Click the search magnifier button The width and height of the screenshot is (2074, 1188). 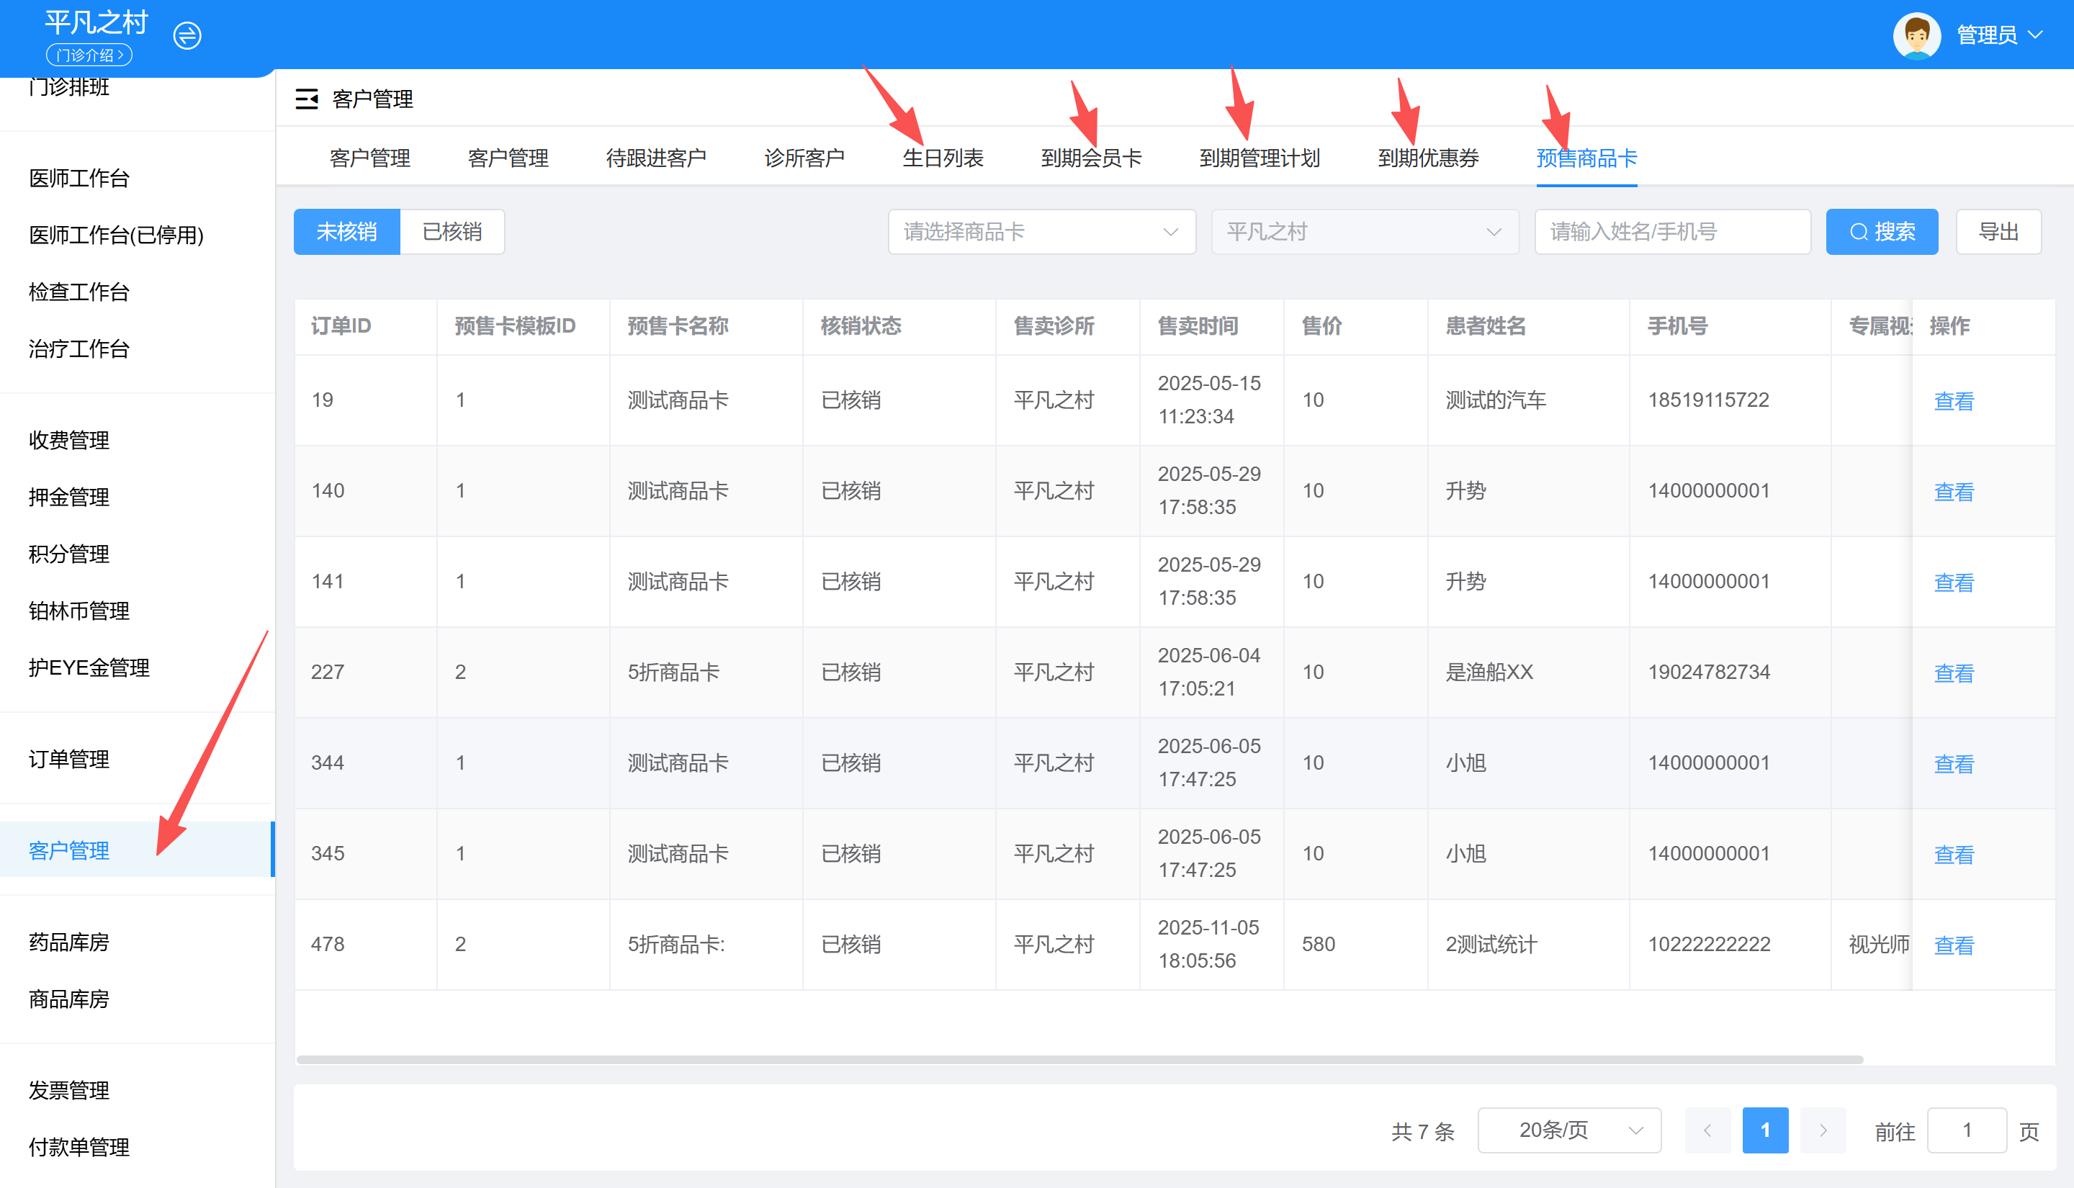point(1880,232)
